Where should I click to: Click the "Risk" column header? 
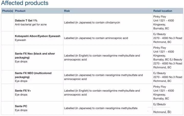[67, 11]
